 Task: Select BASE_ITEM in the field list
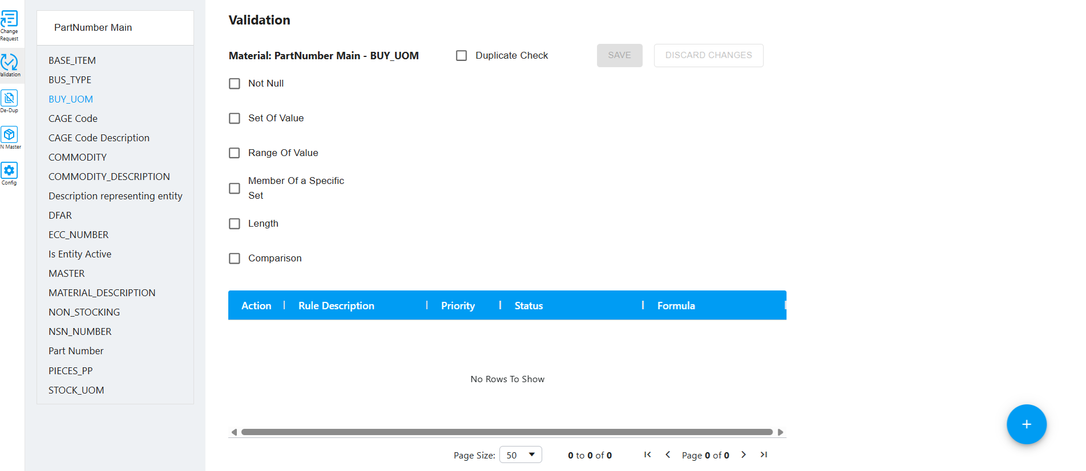[72, 60]
